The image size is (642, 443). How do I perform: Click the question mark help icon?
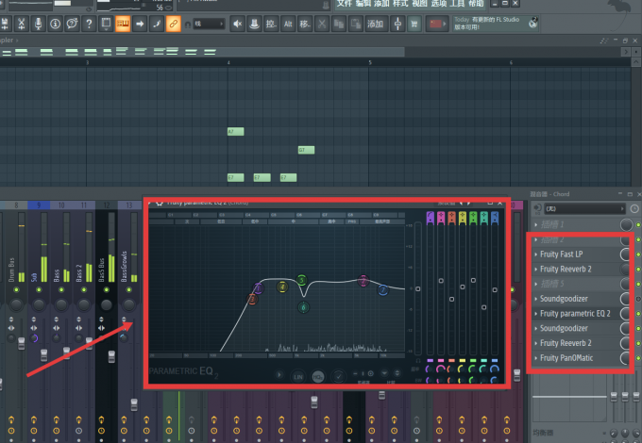(89, 24)
